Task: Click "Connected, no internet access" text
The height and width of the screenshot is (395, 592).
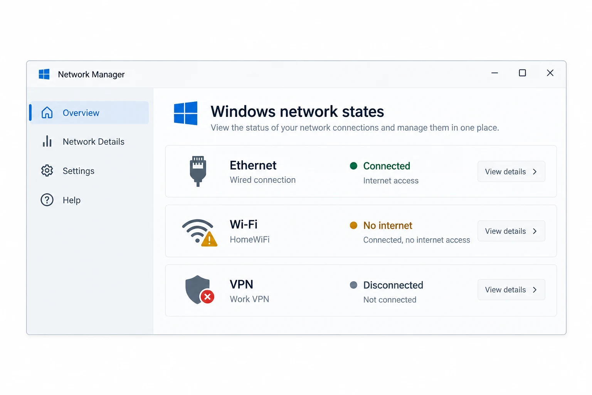Action: pyautogui.click(x=417, y=240)
